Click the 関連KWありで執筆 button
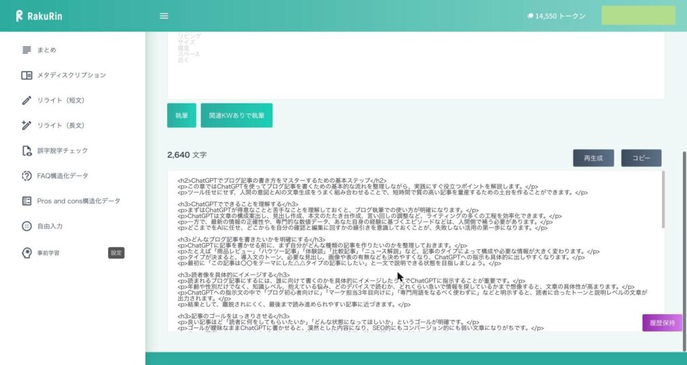The image size is (687, 365). (x=237, y=115)
